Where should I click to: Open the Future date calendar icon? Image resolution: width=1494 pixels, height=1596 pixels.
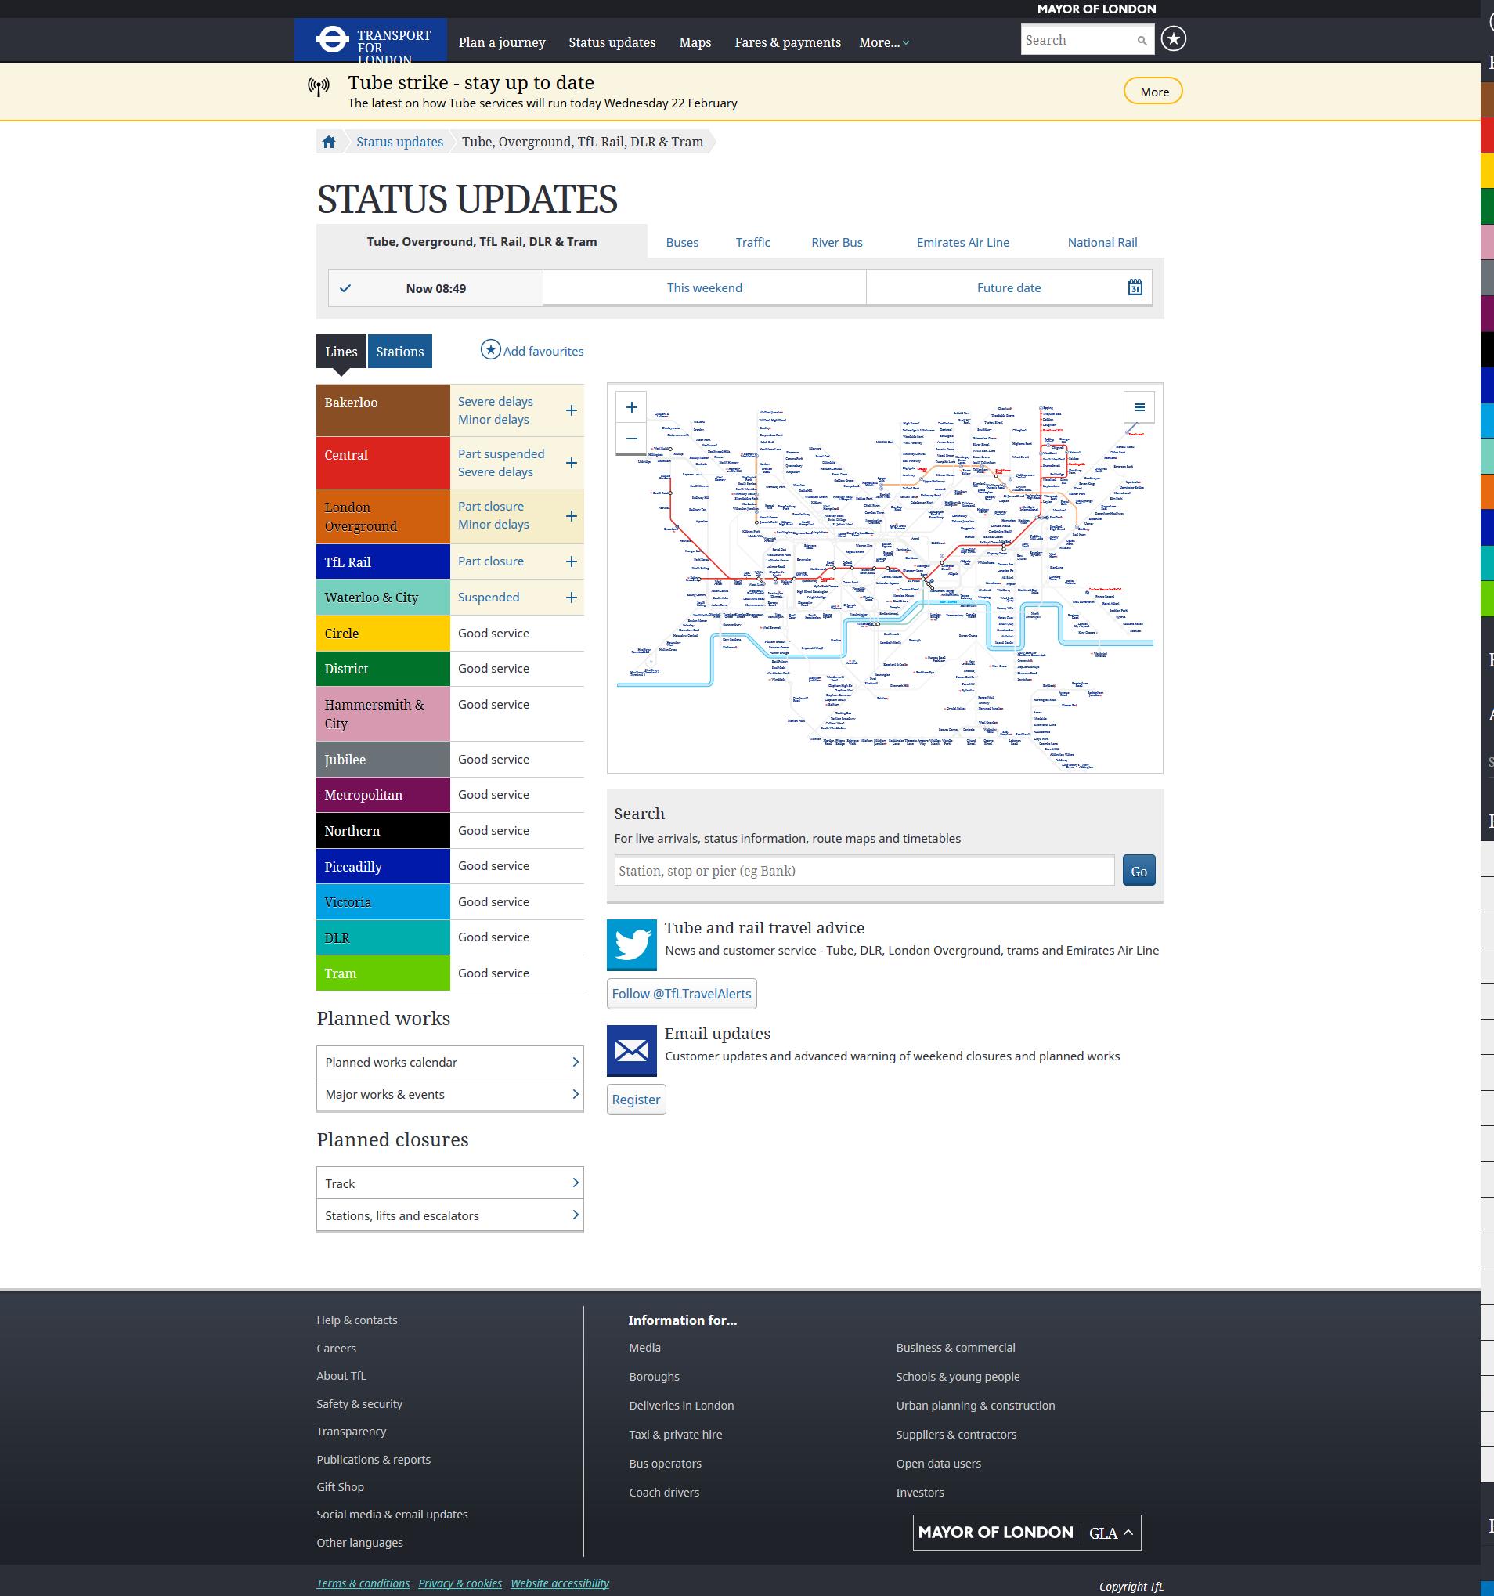[x=1135, y=287]
